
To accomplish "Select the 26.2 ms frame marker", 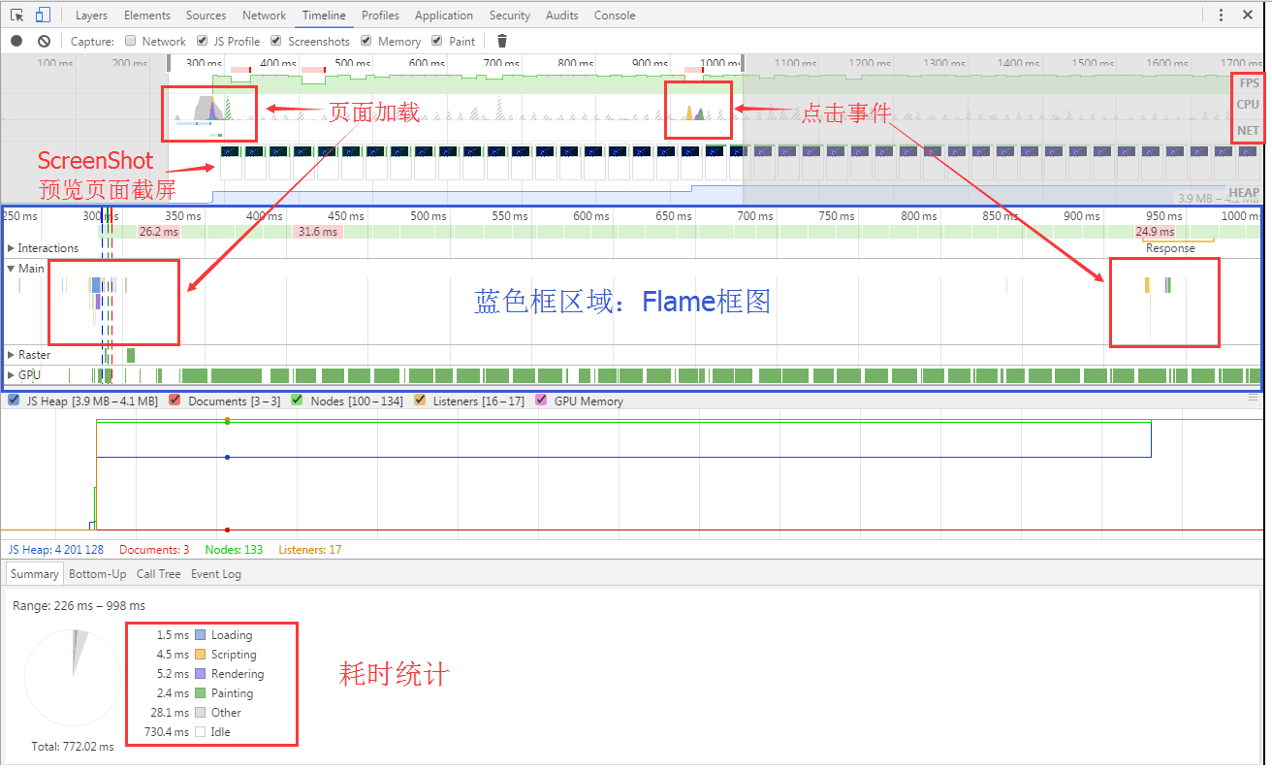I will tap(158, 232).
